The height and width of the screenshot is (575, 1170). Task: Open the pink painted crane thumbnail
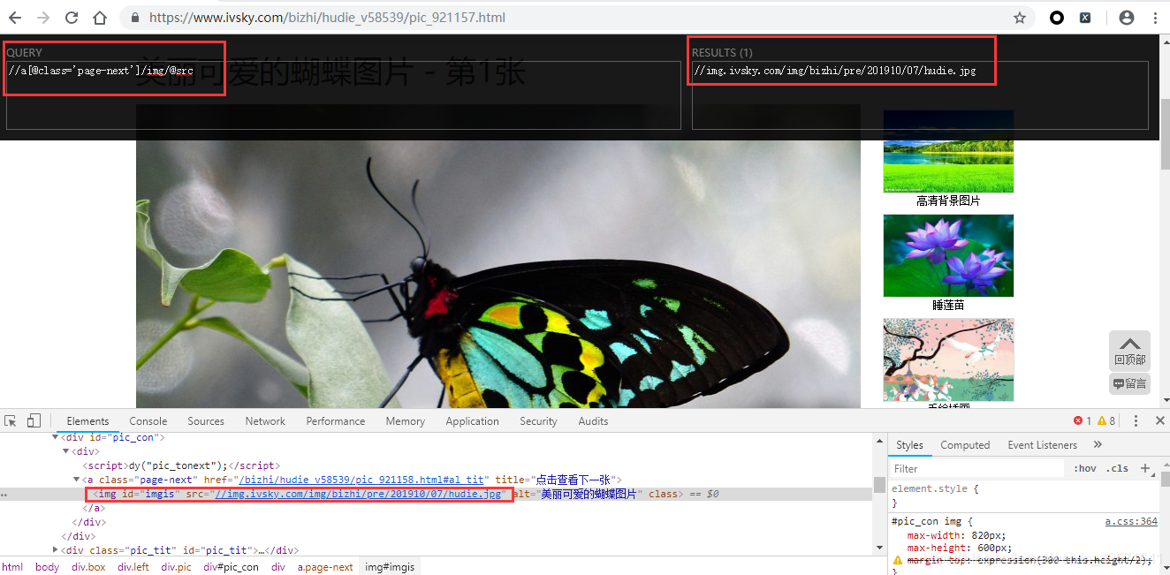(948, 359)
